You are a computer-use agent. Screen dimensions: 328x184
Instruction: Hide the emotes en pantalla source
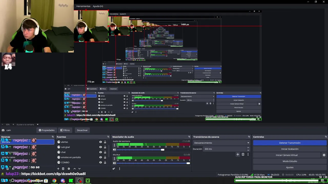point(100,157)
